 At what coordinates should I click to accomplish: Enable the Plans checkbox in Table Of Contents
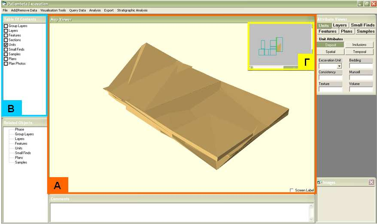[6, 59]
